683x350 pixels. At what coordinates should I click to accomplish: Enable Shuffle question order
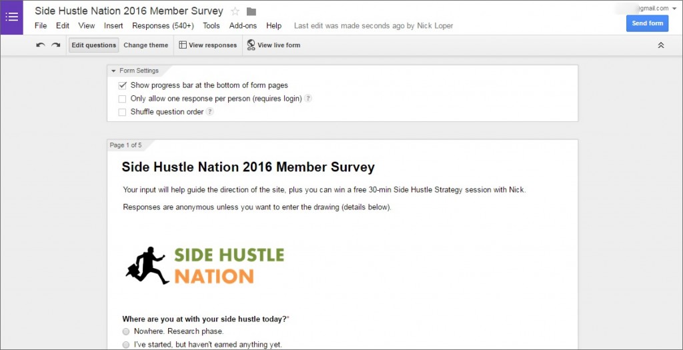(123, 112)
